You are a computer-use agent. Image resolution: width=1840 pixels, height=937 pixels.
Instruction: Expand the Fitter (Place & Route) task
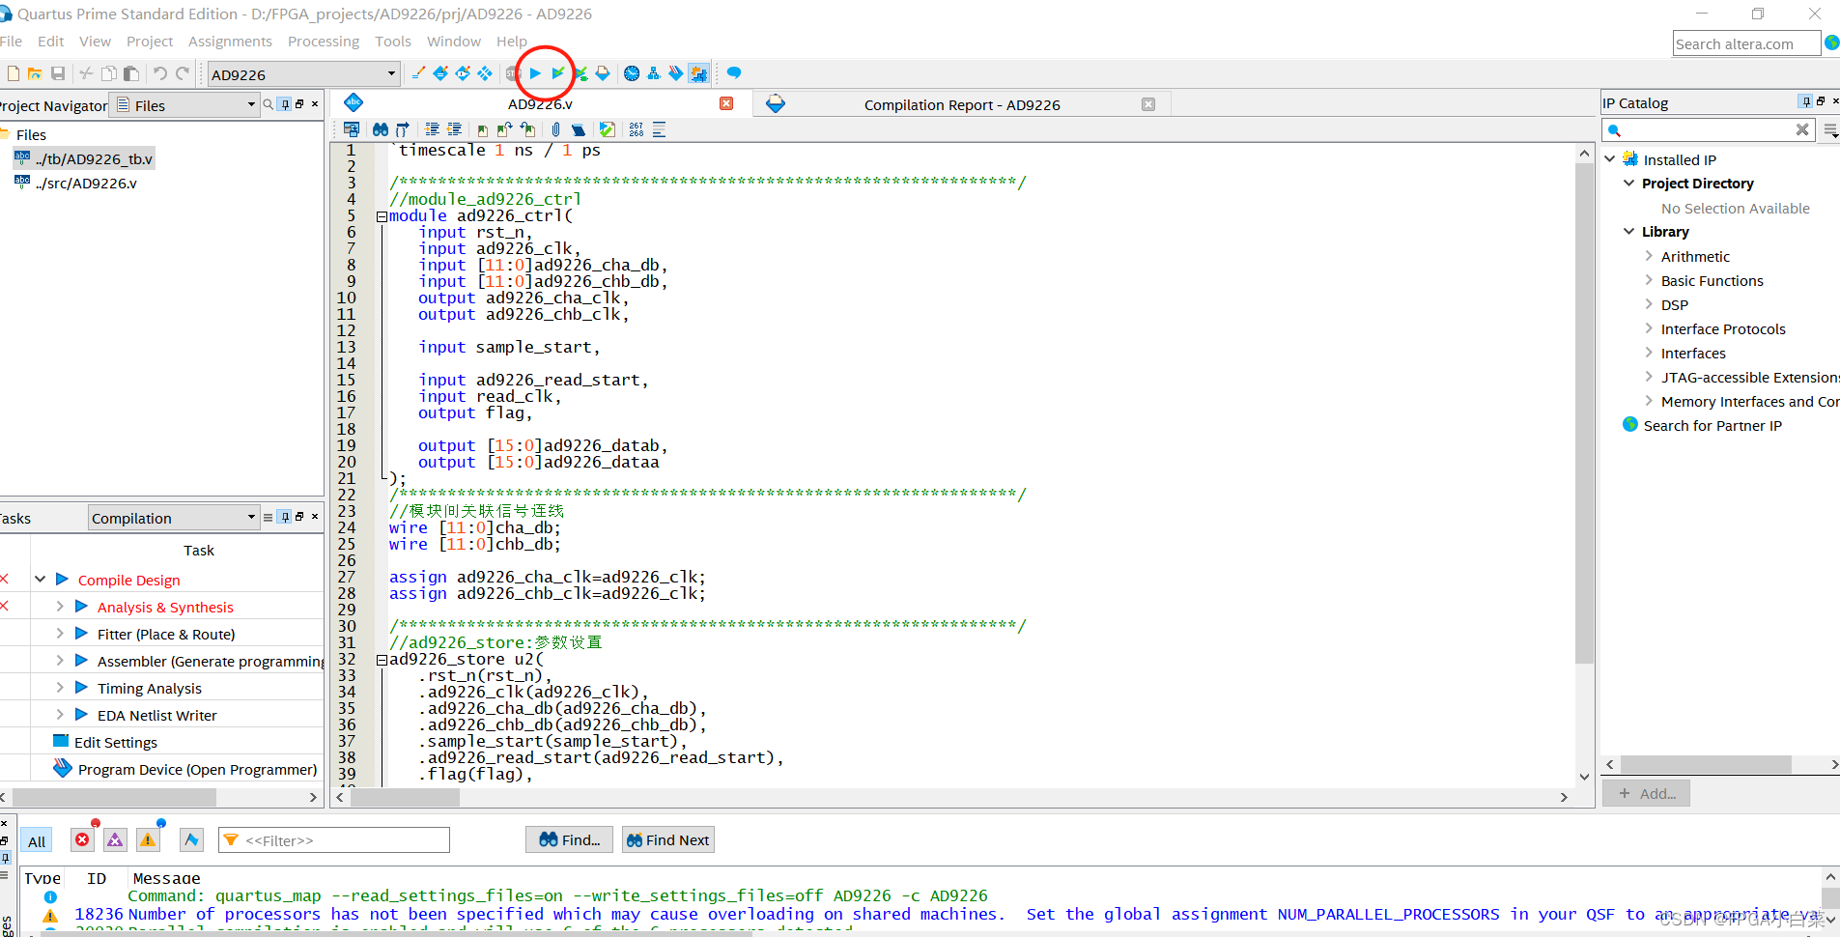click(x=60, y=634)
